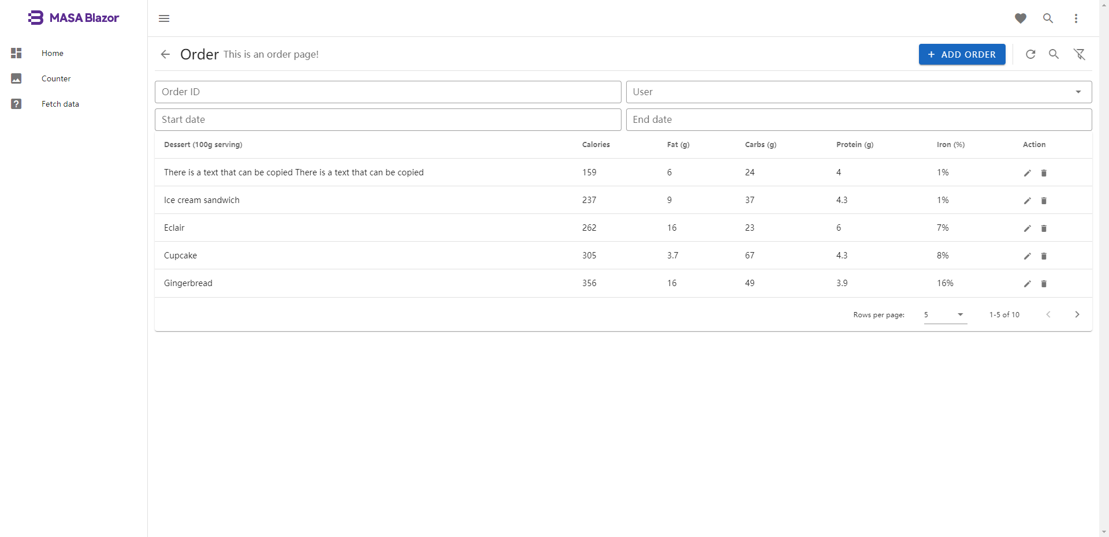
Task: Click the '1-5 of 10' pagination text
Action: click(1004, 314)
